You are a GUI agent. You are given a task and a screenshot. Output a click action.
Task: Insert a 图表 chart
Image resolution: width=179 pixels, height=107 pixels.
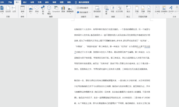[63, 9]
